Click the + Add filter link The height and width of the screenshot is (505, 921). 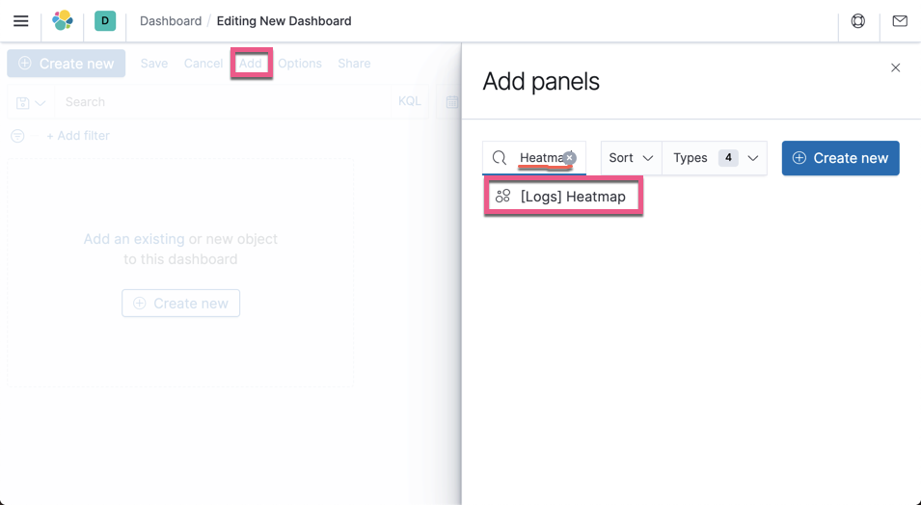pos(78,136)
